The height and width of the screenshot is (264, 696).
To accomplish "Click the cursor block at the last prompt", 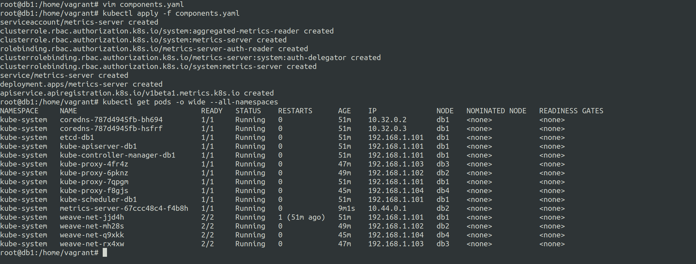I will coord(105,253).
